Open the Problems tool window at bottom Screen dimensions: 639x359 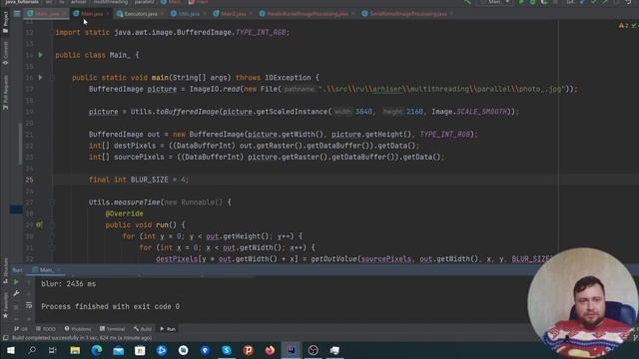78,329
